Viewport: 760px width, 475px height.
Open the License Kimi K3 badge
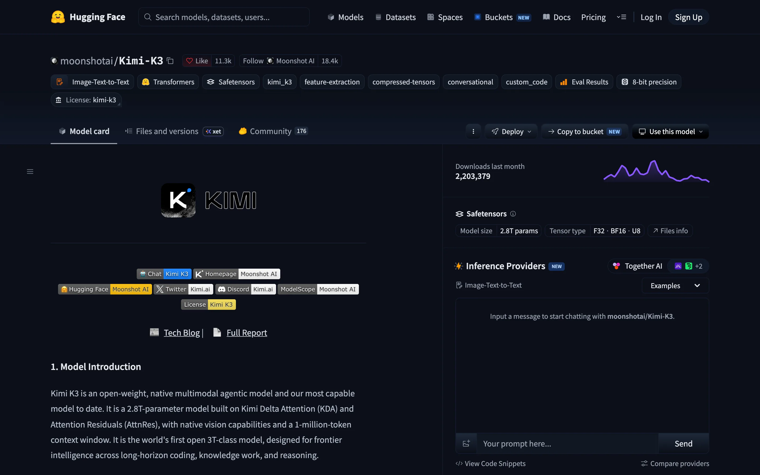[x=208, y=305]
